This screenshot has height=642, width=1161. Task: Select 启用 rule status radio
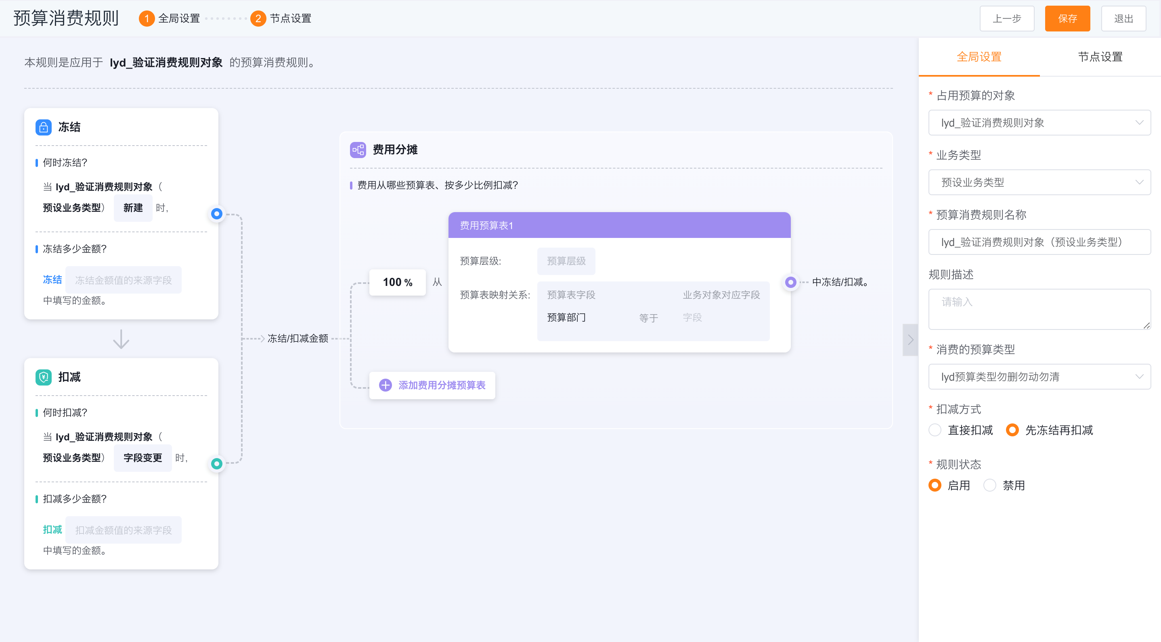tap(935, 485)
